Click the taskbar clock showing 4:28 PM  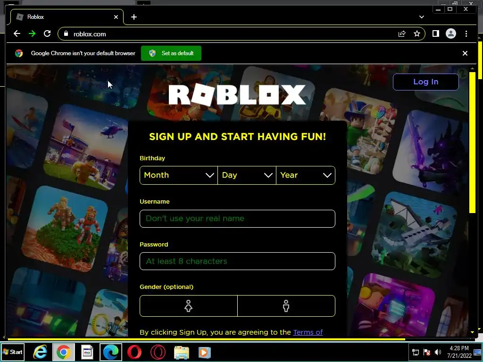pyautogui.click(x=459, y=352)
